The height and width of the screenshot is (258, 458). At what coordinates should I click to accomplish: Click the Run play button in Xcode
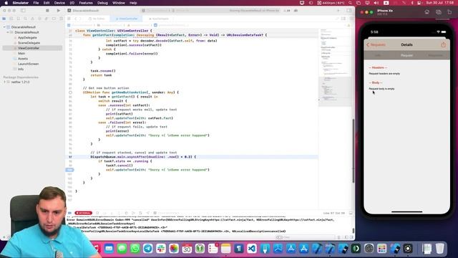pyautogui.click(x=59, y=11)
